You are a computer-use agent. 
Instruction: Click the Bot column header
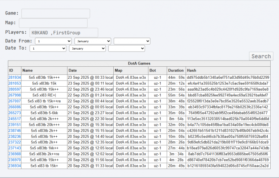pyautogui.click(x=158, y=71)
